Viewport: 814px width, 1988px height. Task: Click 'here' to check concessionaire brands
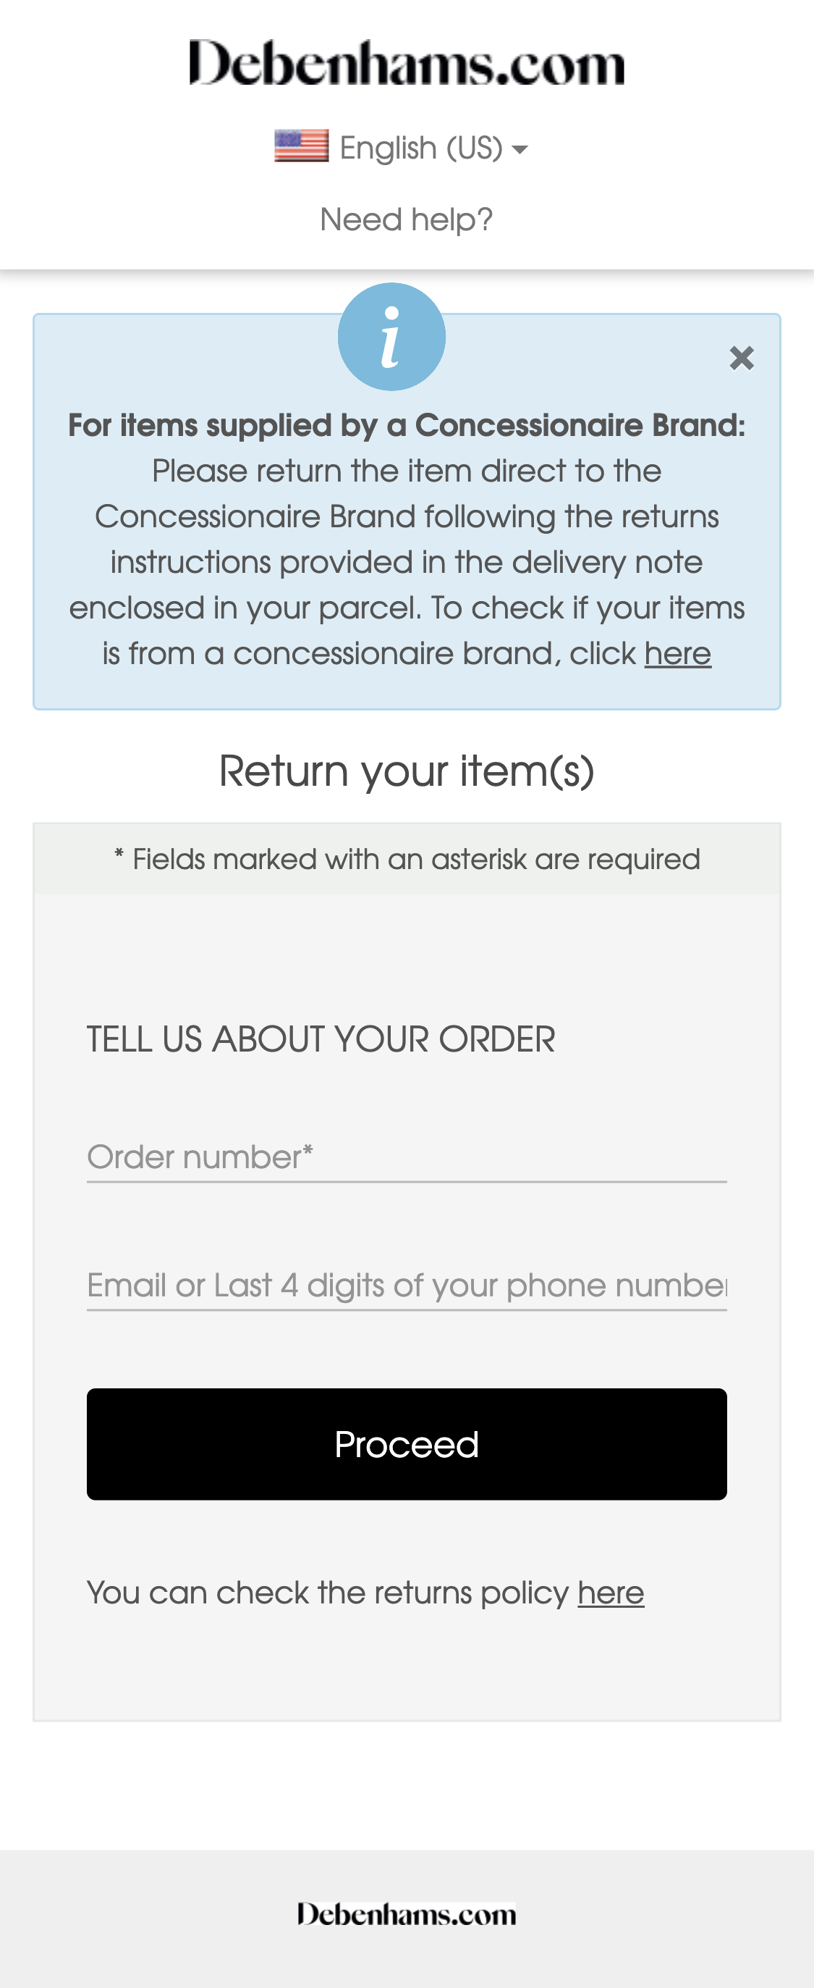677,653
